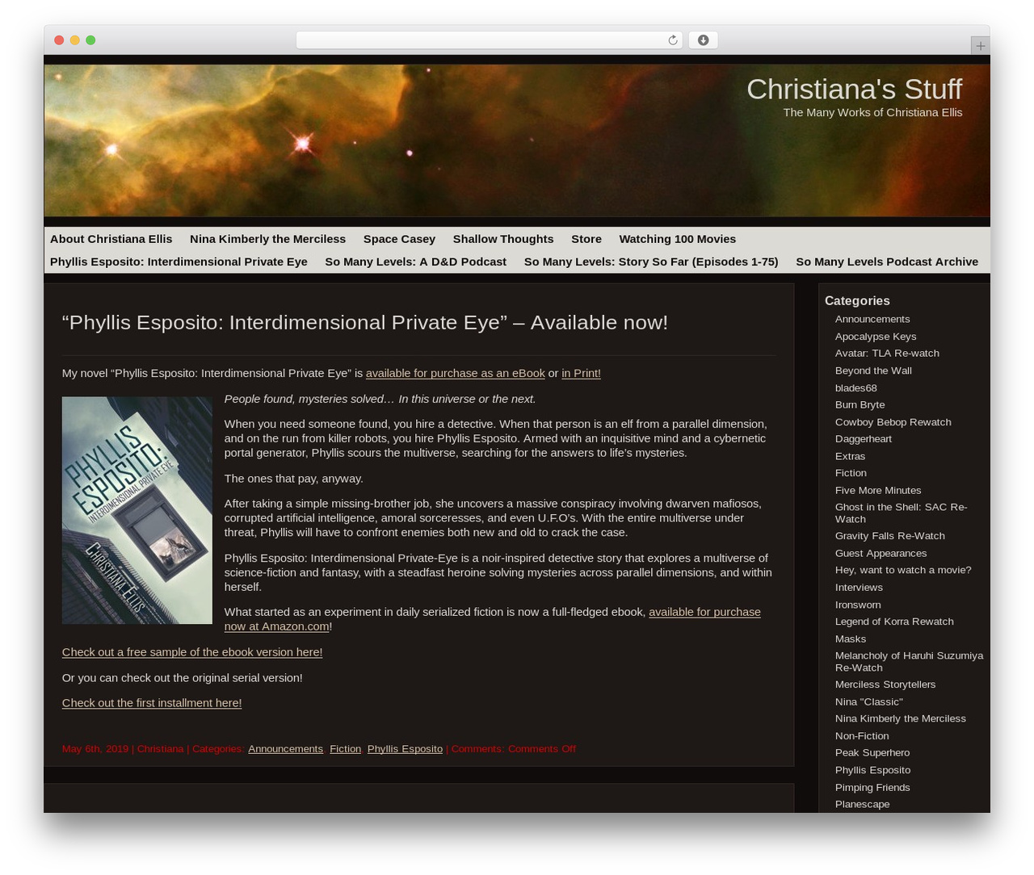Image resolution: width=1034 pixels, height=875 pixels.
Task: Click Announcements in the post footer categories
Action: coord(285,749)
